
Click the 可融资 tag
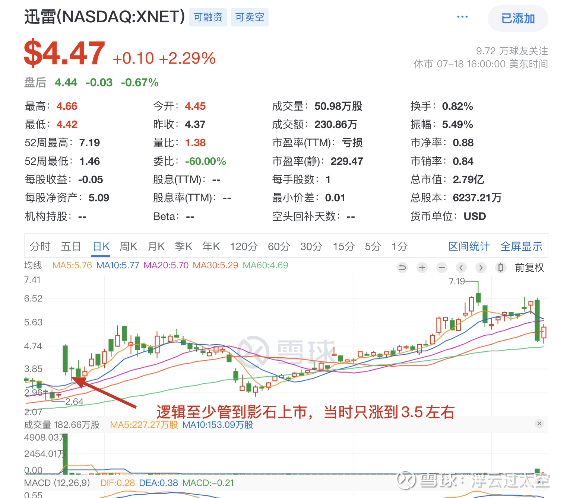(x=208, y=17)
